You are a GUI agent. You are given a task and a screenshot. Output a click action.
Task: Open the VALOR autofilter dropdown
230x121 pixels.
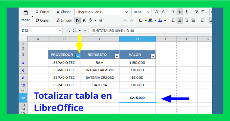[153, 56]
